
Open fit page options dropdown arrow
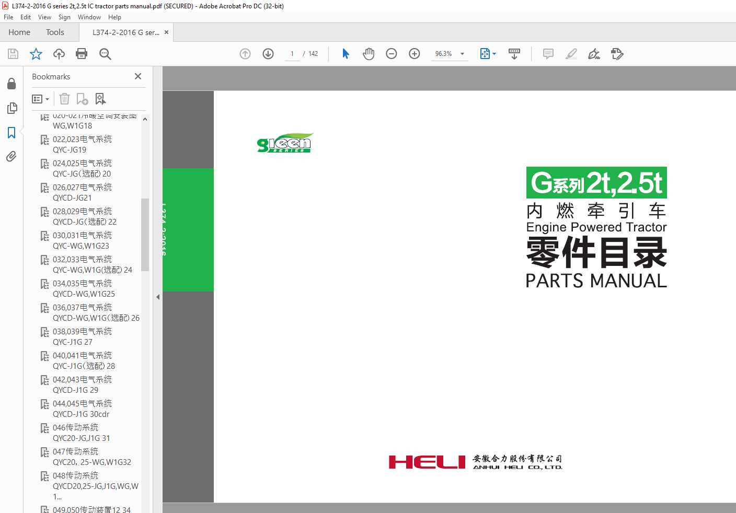(494, 54)
